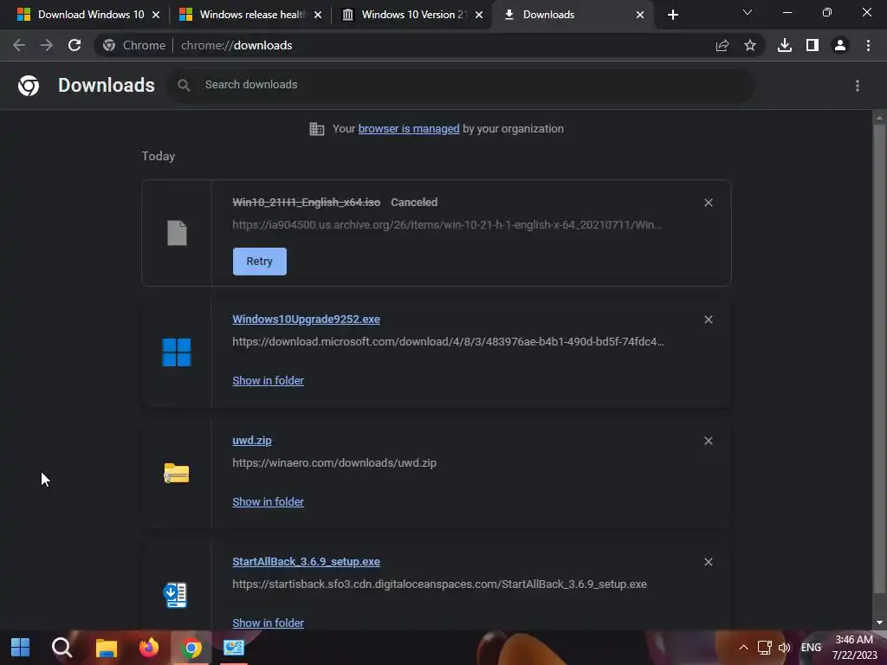Image resolution: width=887 pixels, height=665 pixels.
Task: Remove Win10_21H1_English_x64.iso from the list
Action: (709, 203)
